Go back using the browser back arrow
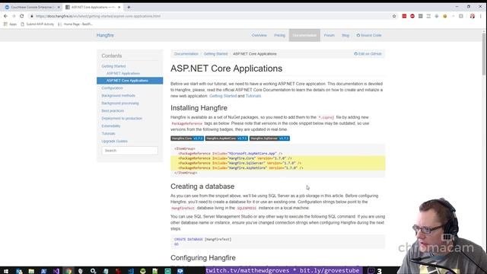Screen dimensions: 487x274 click(5, 16)
